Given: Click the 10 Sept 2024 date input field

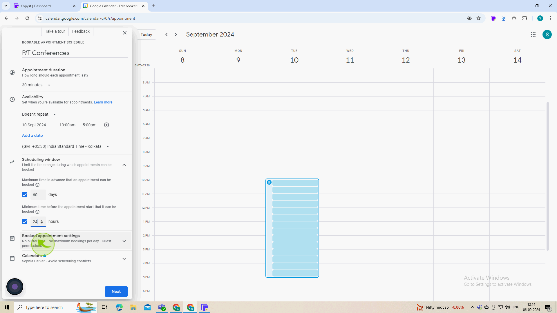Looking at the screenshot, I should [34, 125].
